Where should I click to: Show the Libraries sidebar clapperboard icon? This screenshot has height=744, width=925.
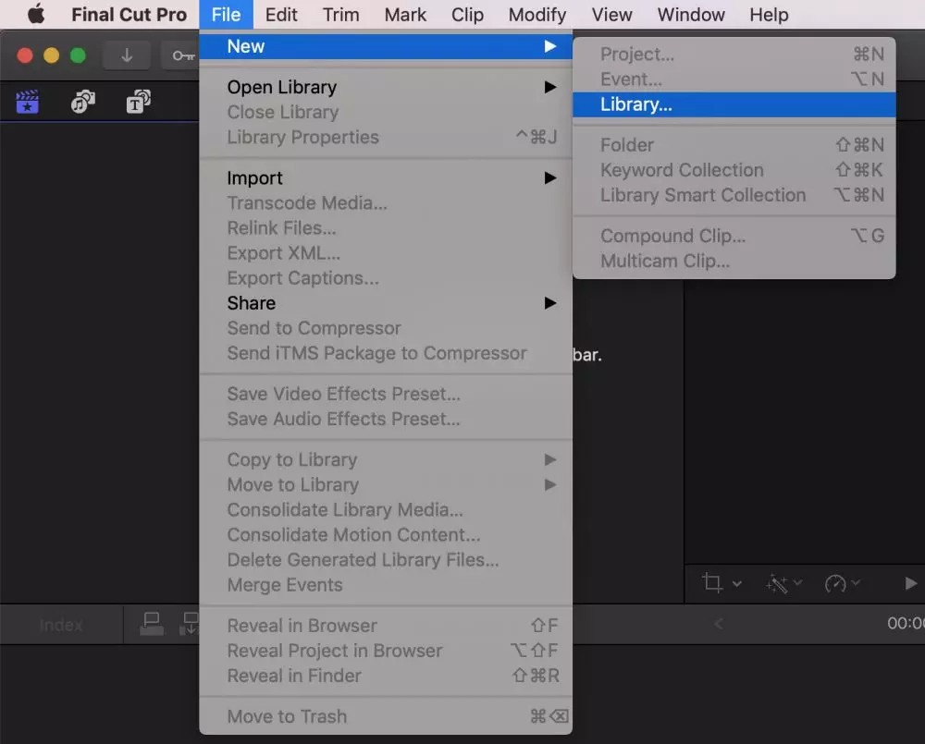tap(27, 102)
